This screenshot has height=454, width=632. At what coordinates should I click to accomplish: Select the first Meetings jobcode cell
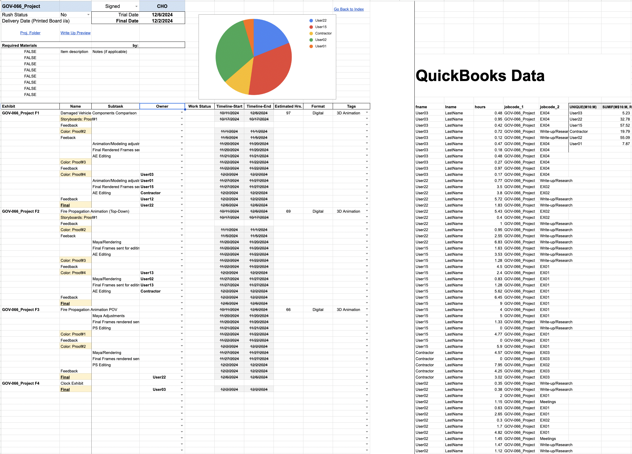(x=554, y=402)
